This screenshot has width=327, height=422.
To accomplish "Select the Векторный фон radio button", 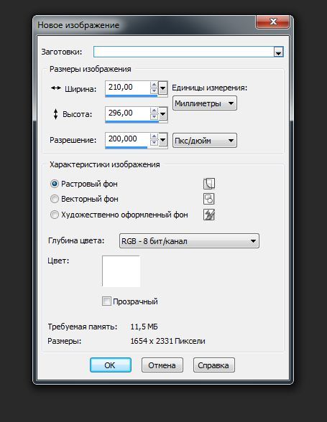I will click(55, 199).
